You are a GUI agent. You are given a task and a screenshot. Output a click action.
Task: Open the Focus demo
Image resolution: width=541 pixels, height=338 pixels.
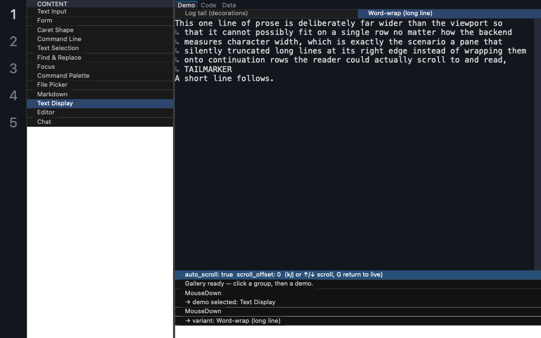point(100,66)
